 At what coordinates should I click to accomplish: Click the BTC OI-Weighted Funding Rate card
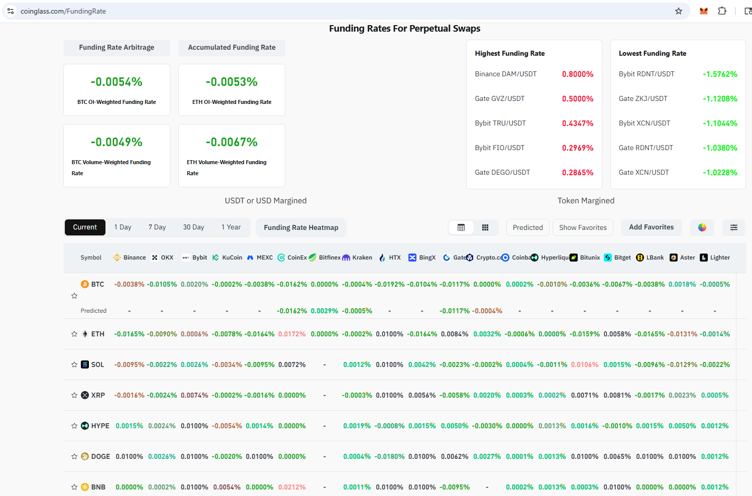click(x=117, y=90)
